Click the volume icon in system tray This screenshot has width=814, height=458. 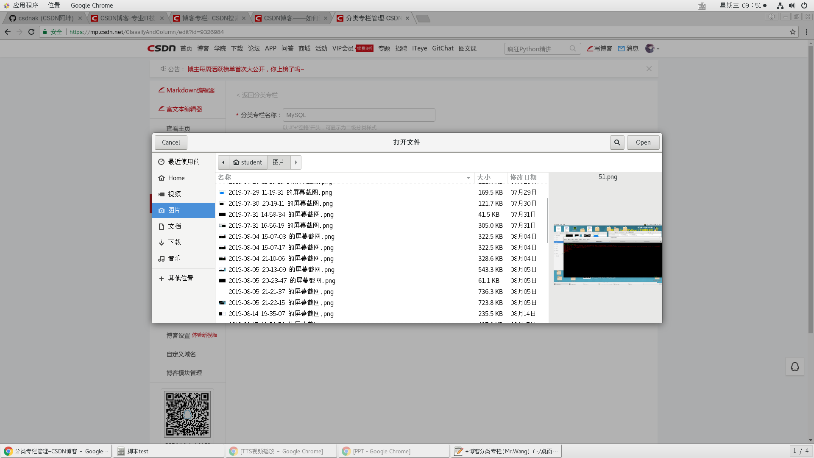click(792, 6)
